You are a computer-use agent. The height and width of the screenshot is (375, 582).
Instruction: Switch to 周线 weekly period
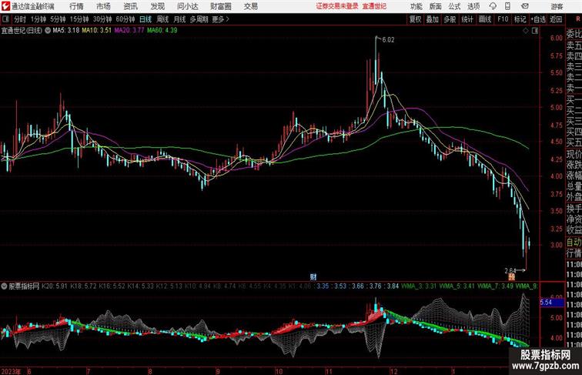(162, 19)
